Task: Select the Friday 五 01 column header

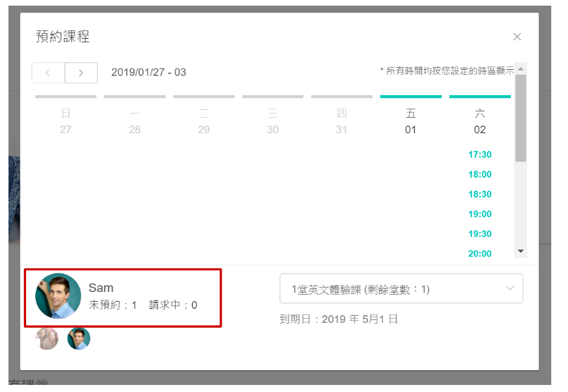Action: tap(411, 121)
